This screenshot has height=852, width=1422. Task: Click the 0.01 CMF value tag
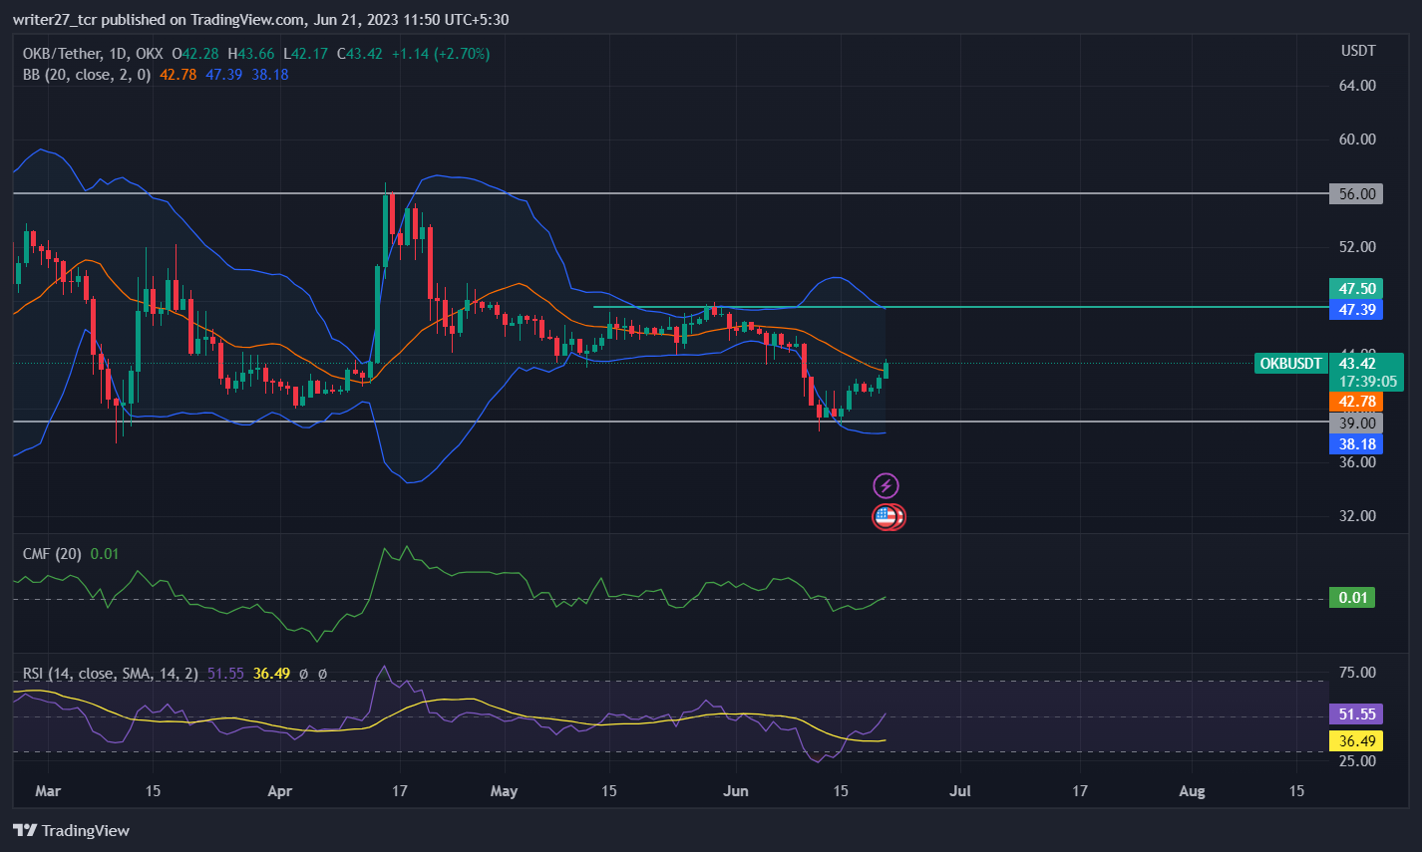click(1353, 598)
